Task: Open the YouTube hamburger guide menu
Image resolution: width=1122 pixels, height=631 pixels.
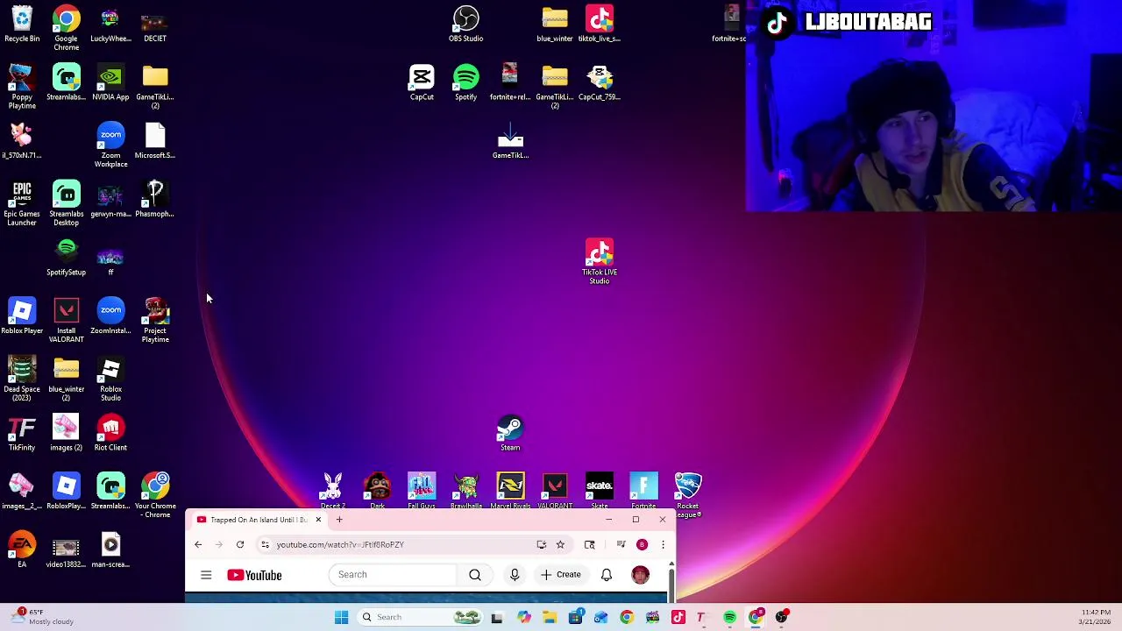Action: click(x=206, y=575)
